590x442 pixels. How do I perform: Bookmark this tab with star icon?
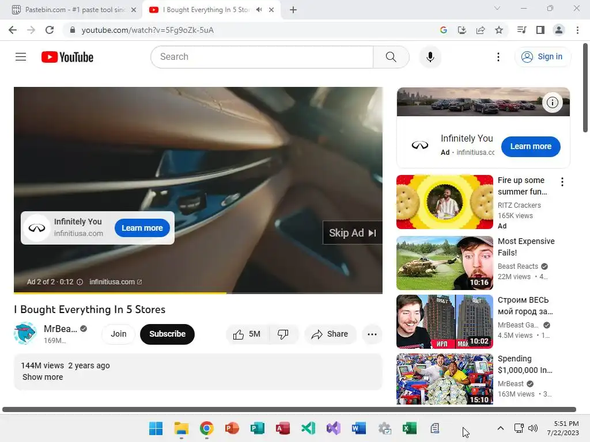(499, 30)
